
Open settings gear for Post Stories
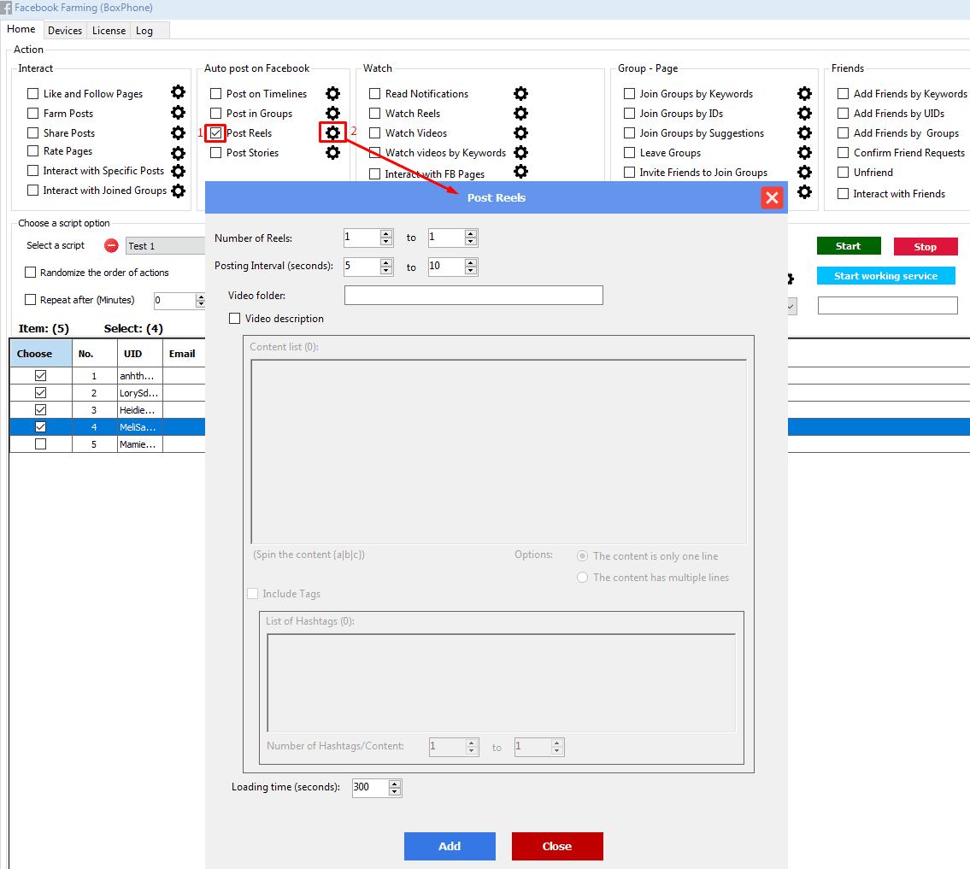click(x=332, y=153)
